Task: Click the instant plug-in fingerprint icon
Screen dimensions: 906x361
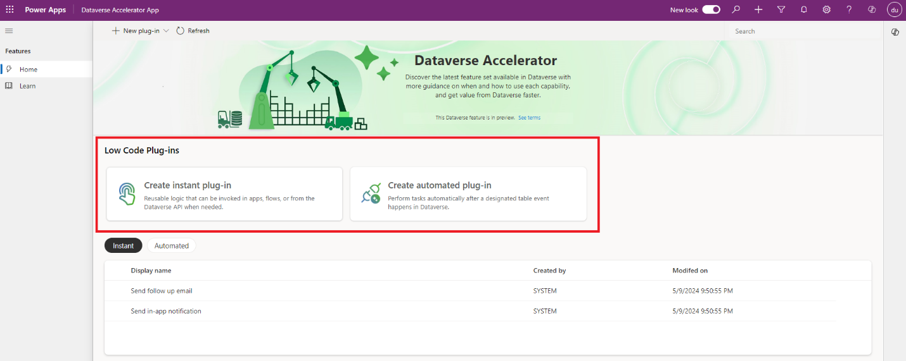Action: pyautogui.click(x=127, y=193)
